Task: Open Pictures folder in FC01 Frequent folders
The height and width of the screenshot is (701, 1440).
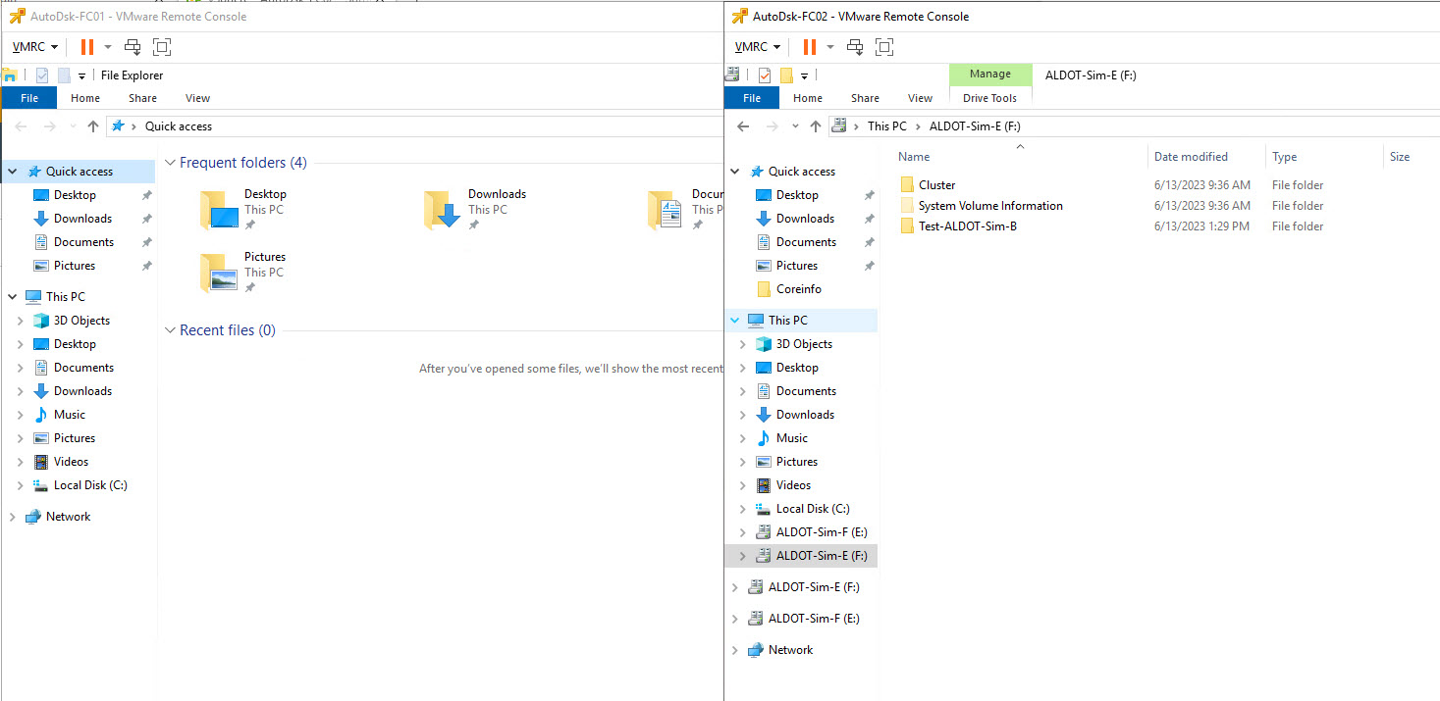Action: (242, 272)
